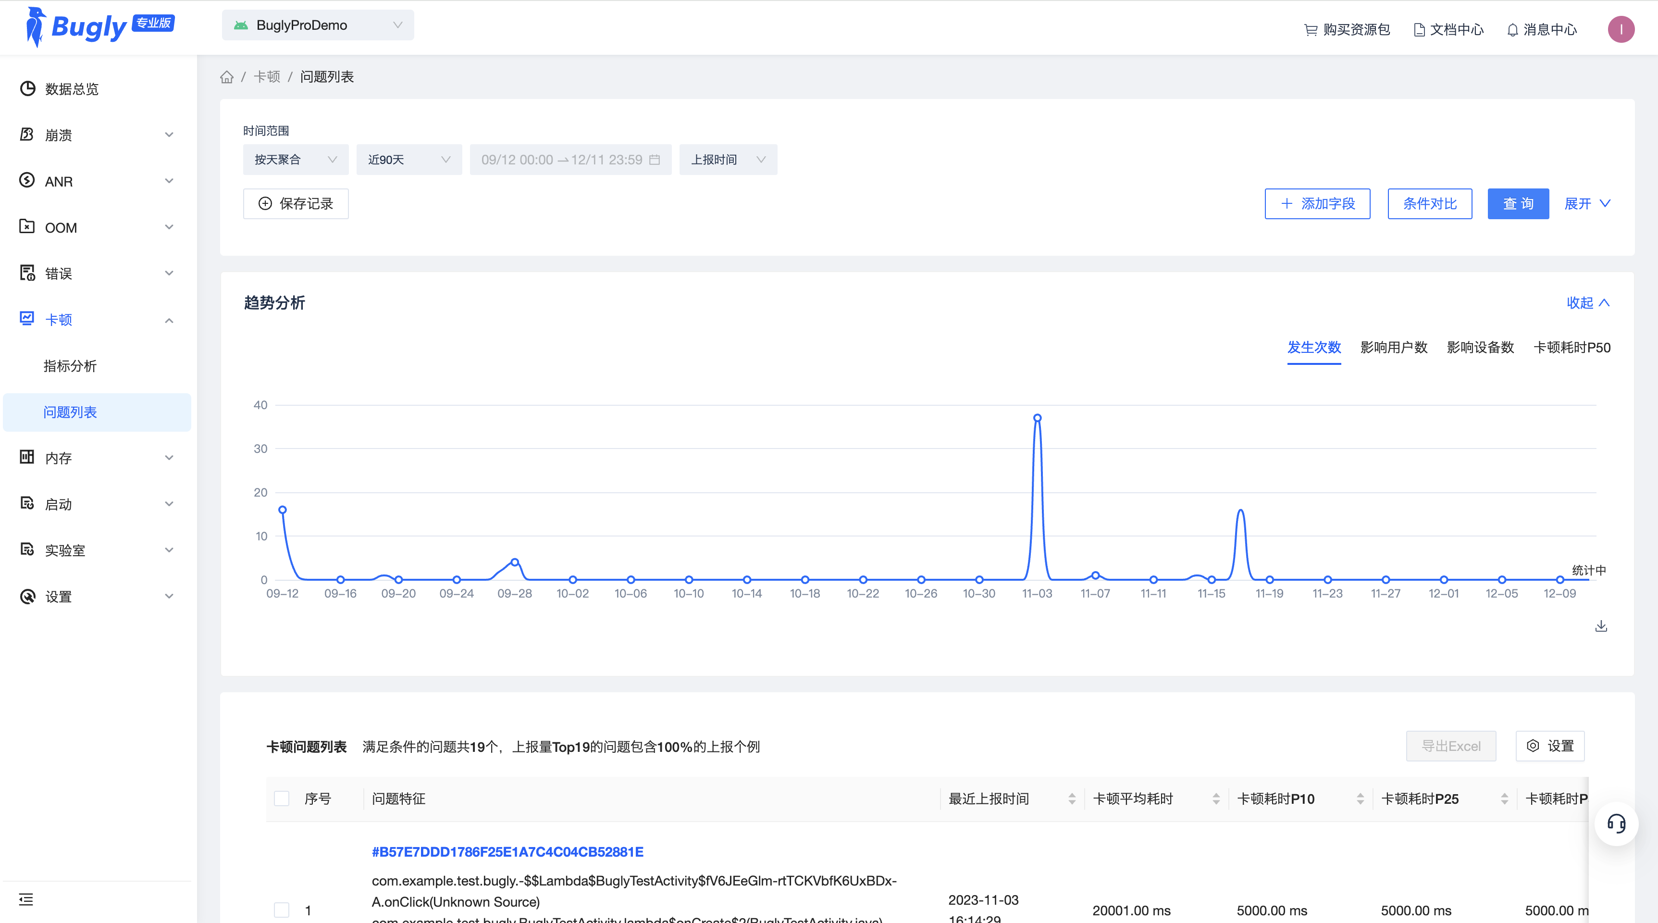The width and height of the screenshot is (1658, 923).
Task: Expand the 崩溃 menu chevron
Action: (x=169, y=135)
